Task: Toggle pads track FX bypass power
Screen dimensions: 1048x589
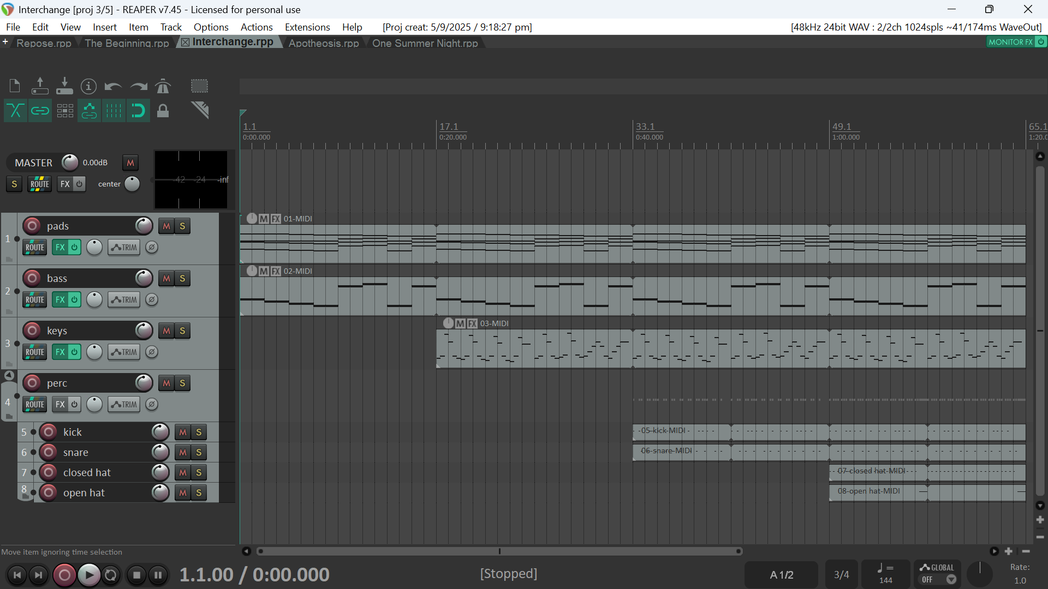Action: 74,248
